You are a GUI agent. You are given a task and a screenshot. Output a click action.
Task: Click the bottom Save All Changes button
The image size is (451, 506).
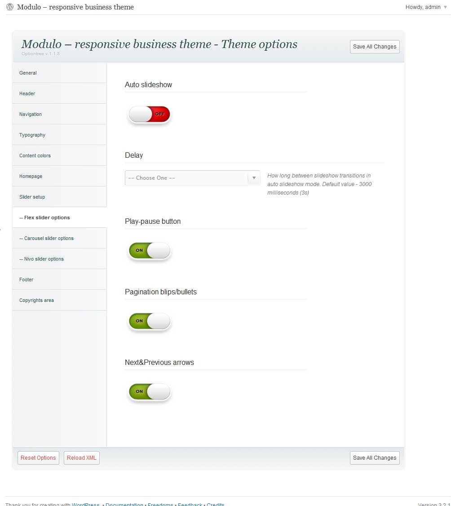[x=375, y=458]
